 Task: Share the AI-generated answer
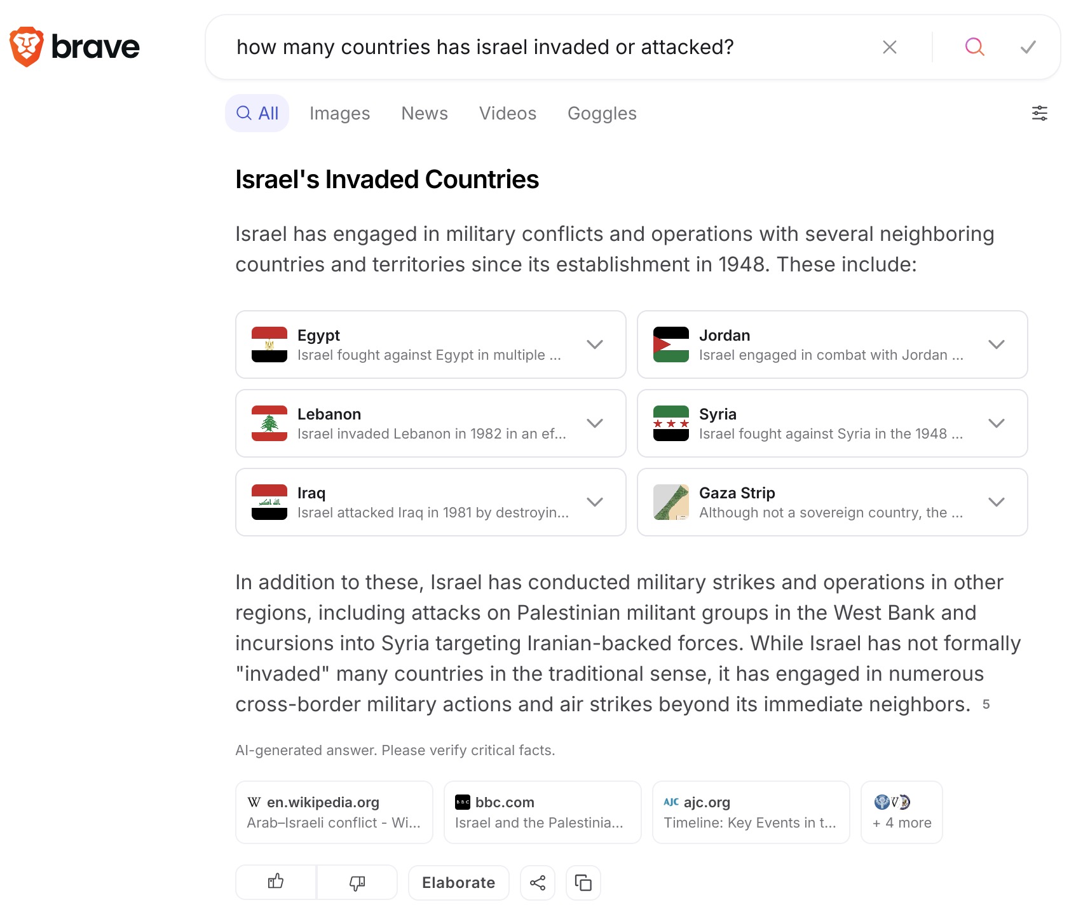click(538, 882)
